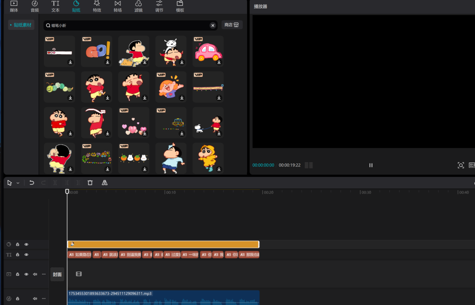475x305 pixels.
Task: Select the Shin-chan in blue shorts sticker
Action: tap(171, 158)
